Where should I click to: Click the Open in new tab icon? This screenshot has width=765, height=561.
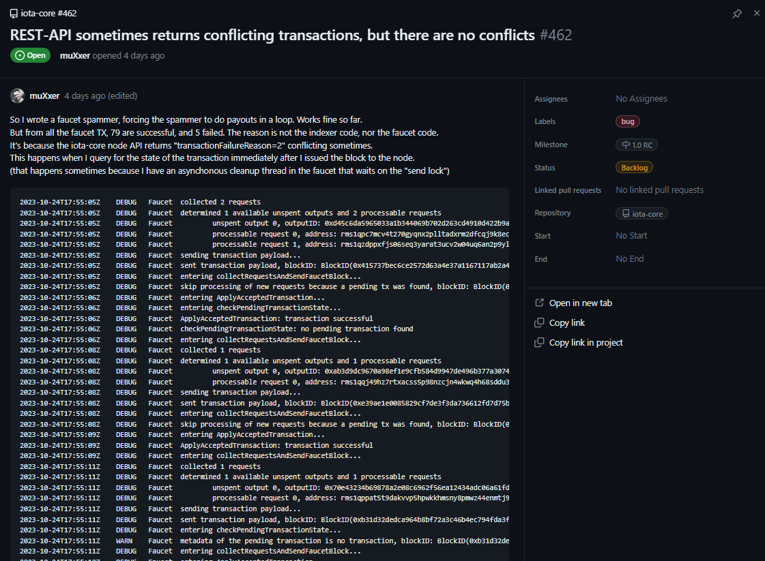click(x=539, y=303)
